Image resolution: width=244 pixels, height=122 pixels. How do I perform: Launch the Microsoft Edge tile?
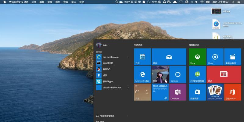coord(142,74)
